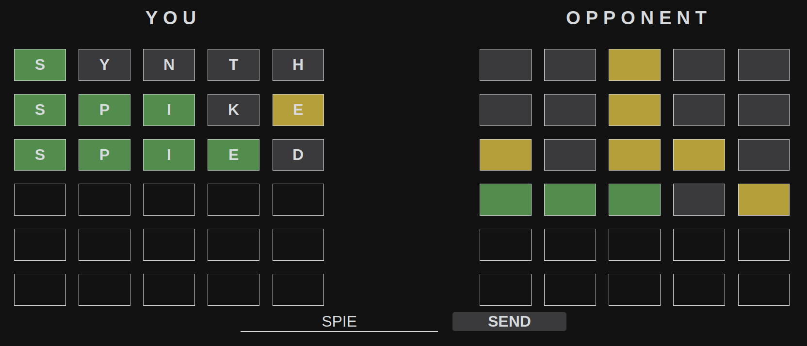Click the gray T tile in first row
Screen dimensions: 807x346
233,64
